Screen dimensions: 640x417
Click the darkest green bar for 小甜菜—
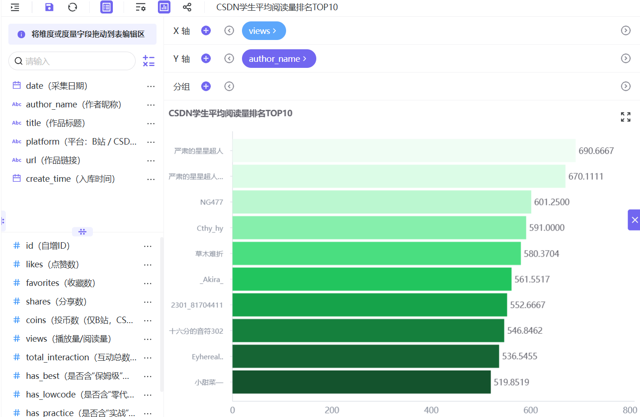coord(361,382)
